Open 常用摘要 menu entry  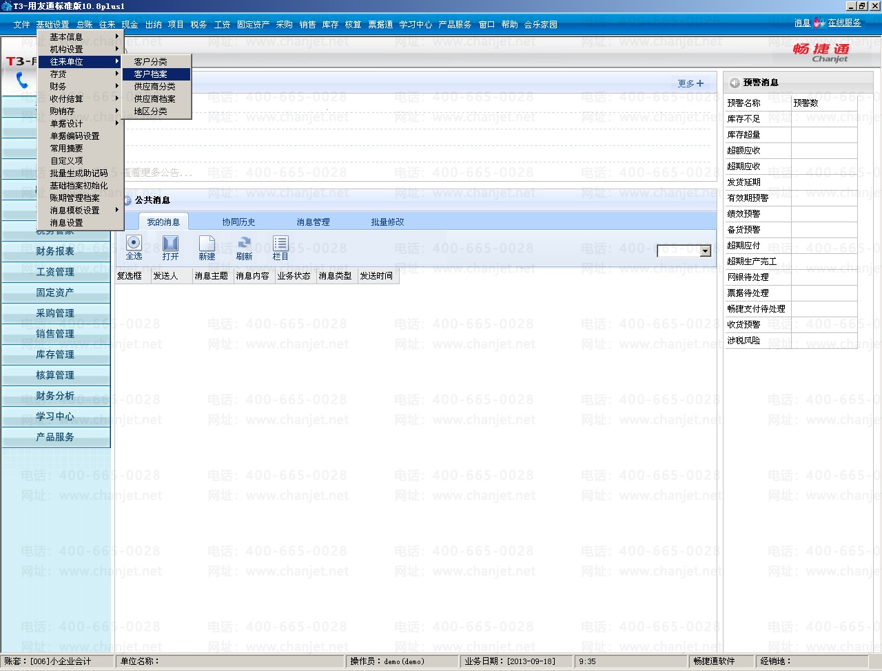(80, 149)
